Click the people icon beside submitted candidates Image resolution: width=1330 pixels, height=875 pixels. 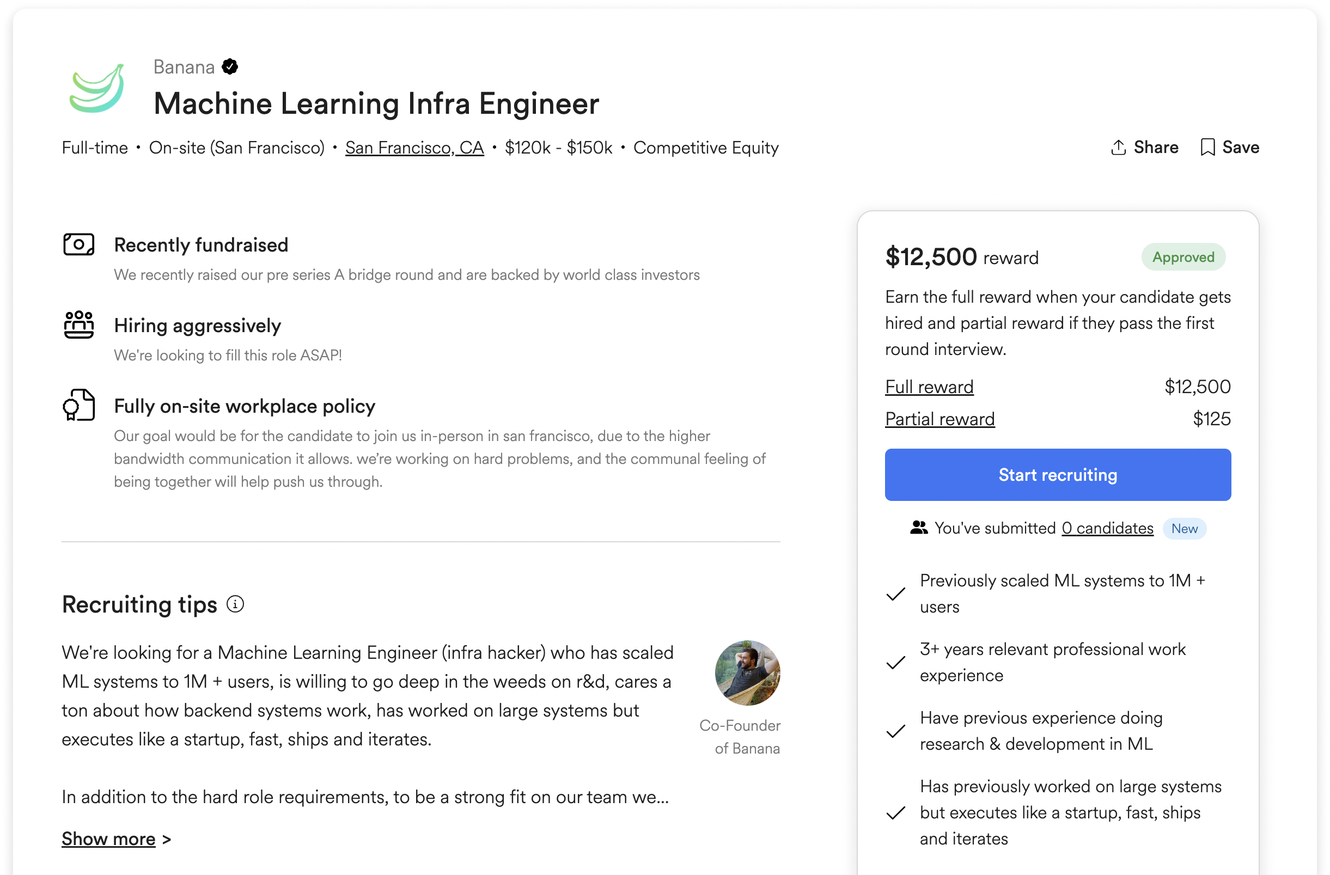919,528
